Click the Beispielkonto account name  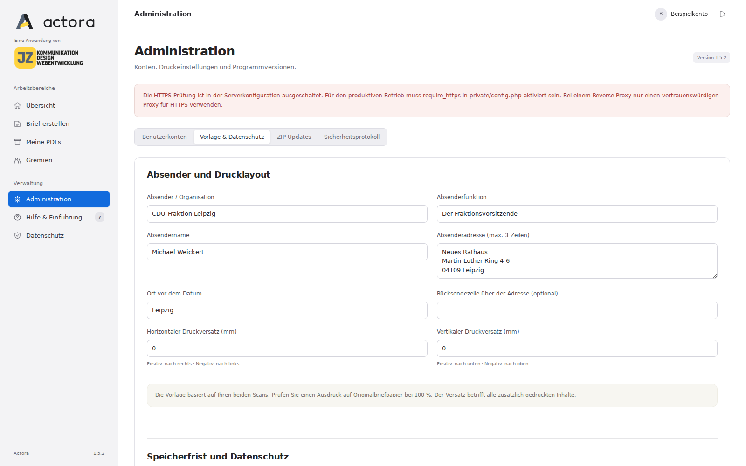click(689, 14)
